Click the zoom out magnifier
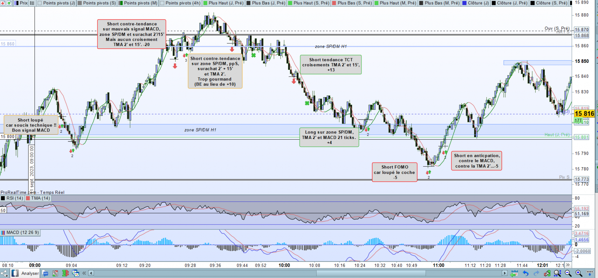Screen dimensions: 598x278 [x=568, y=273]
